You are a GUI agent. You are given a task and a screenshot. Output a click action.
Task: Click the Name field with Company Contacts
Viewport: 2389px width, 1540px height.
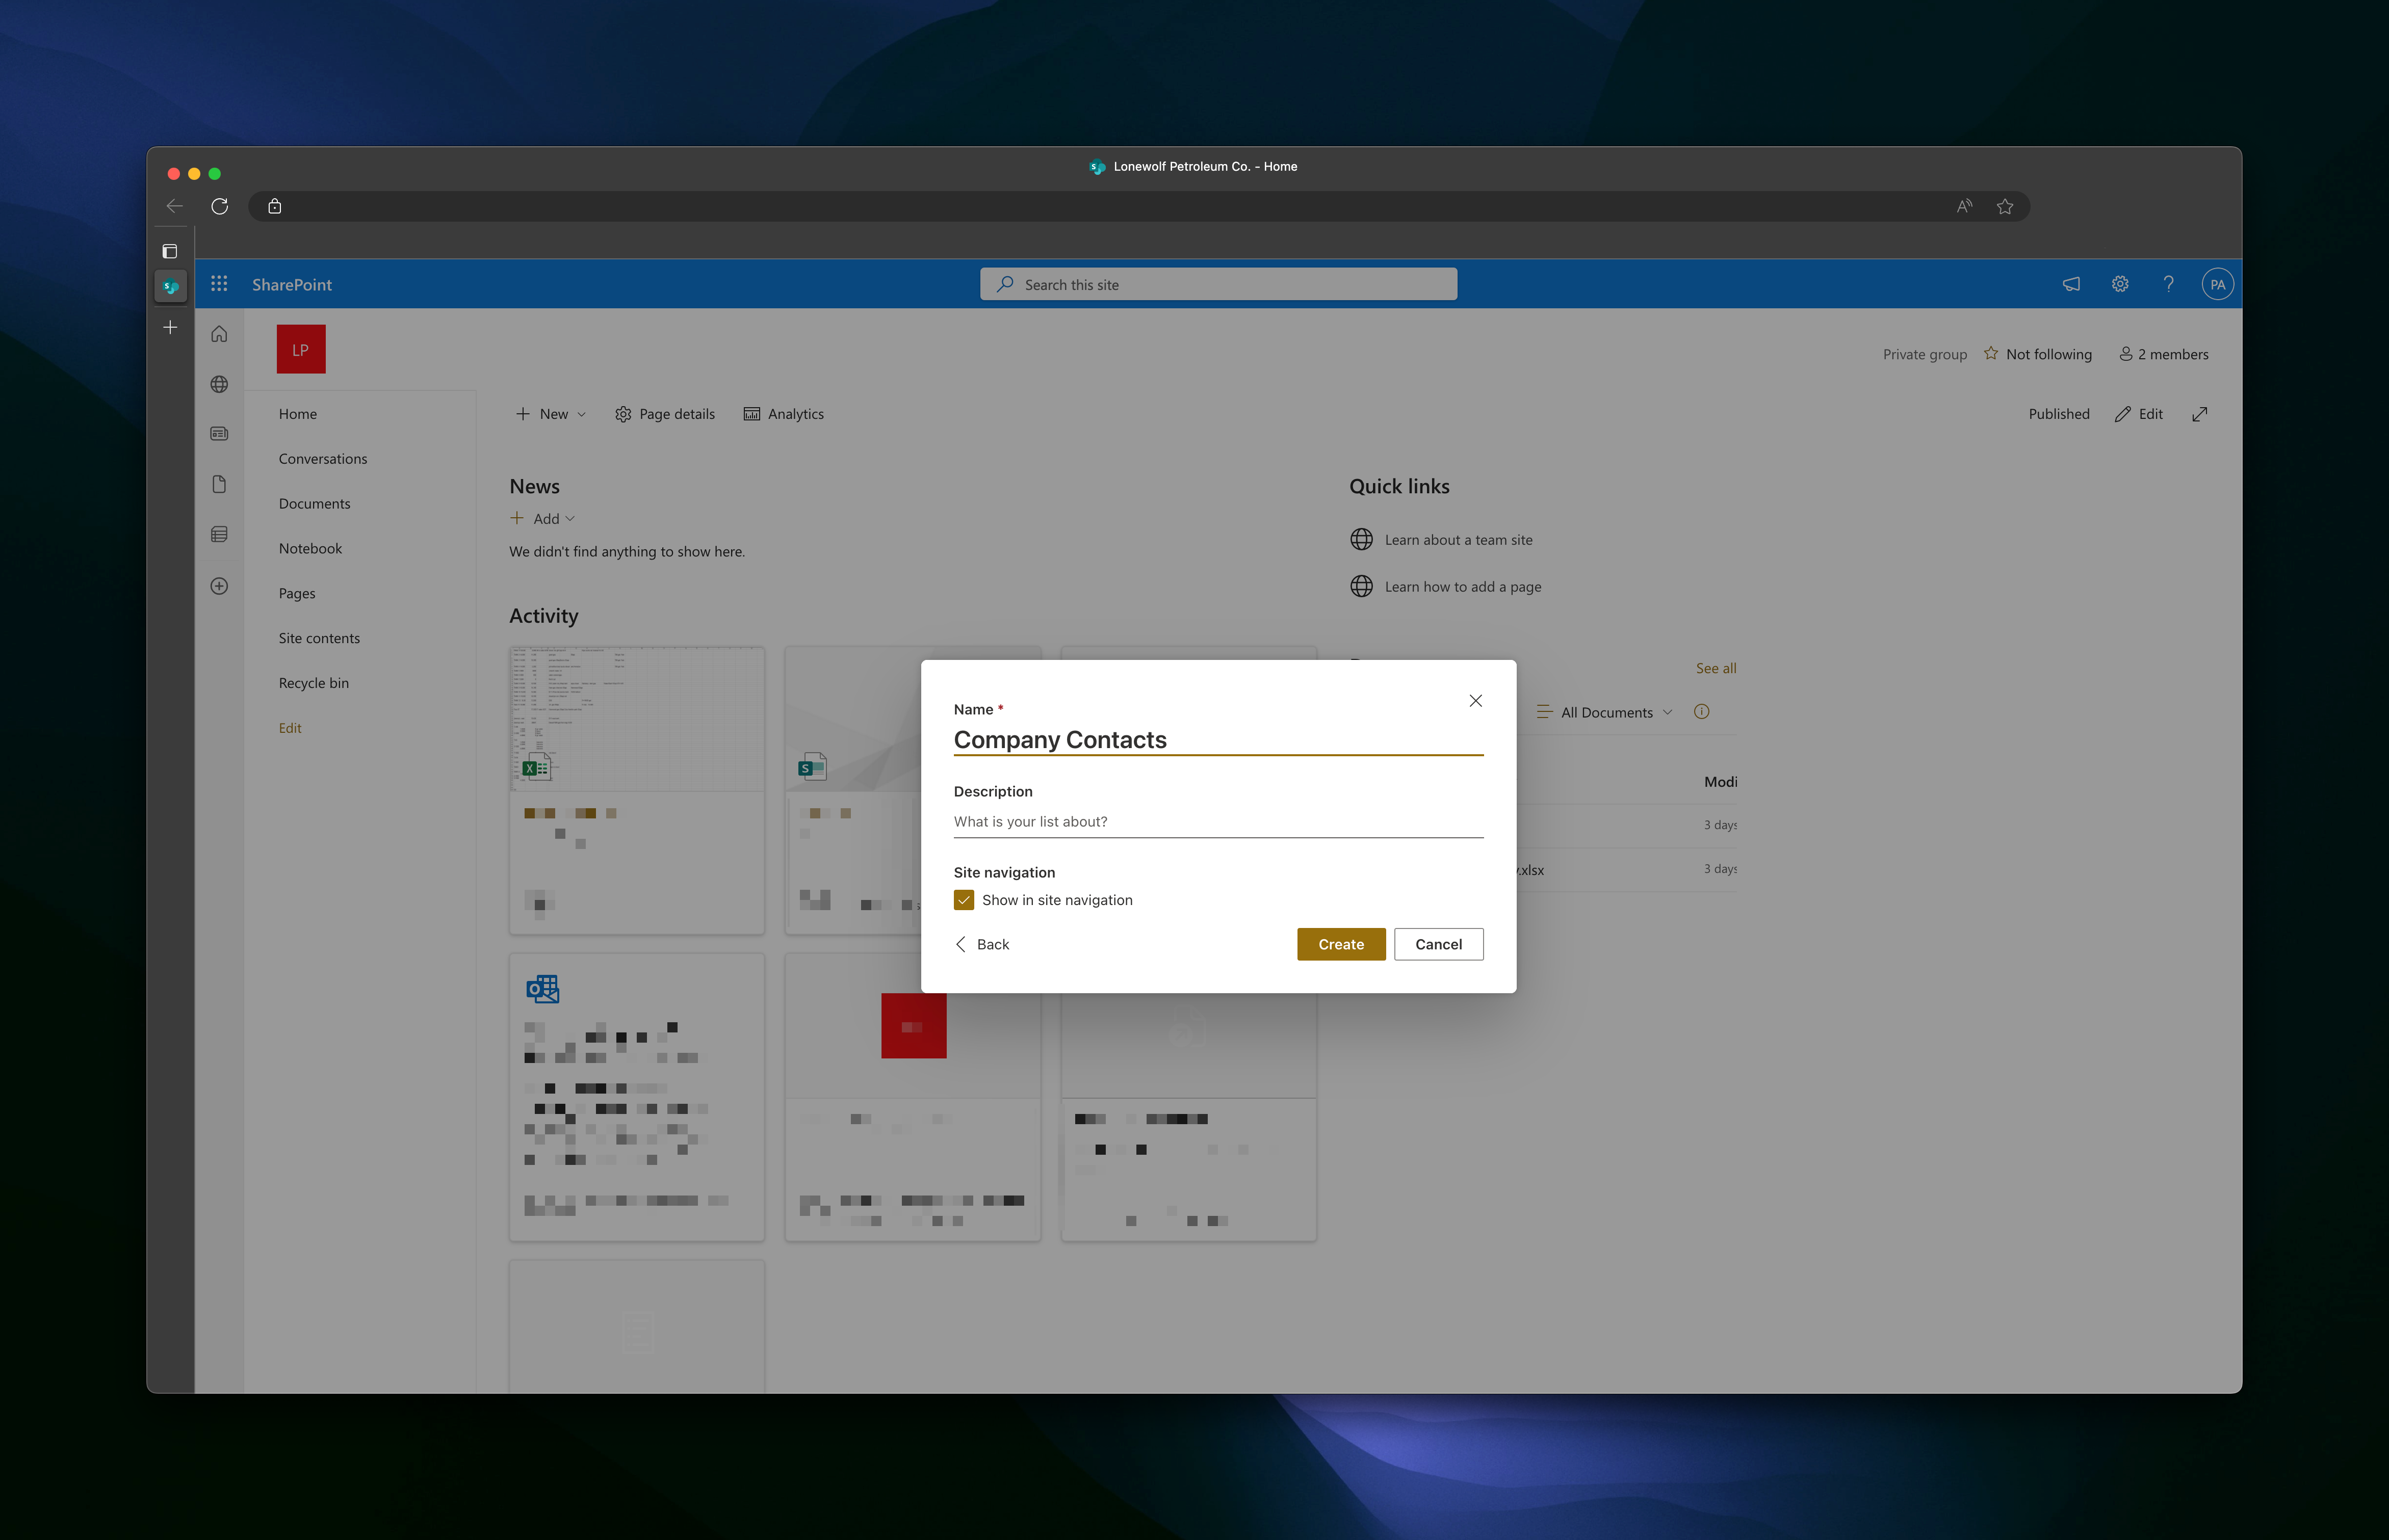pos(1217,739)
